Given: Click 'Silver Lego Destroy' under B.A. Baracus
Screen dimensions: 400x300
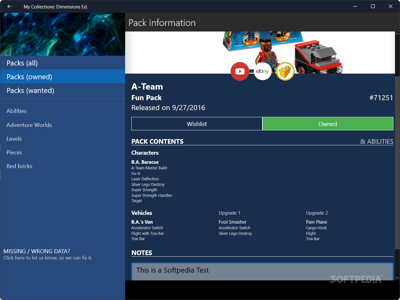Looking at the screenshot, I should tap(148, 185).
